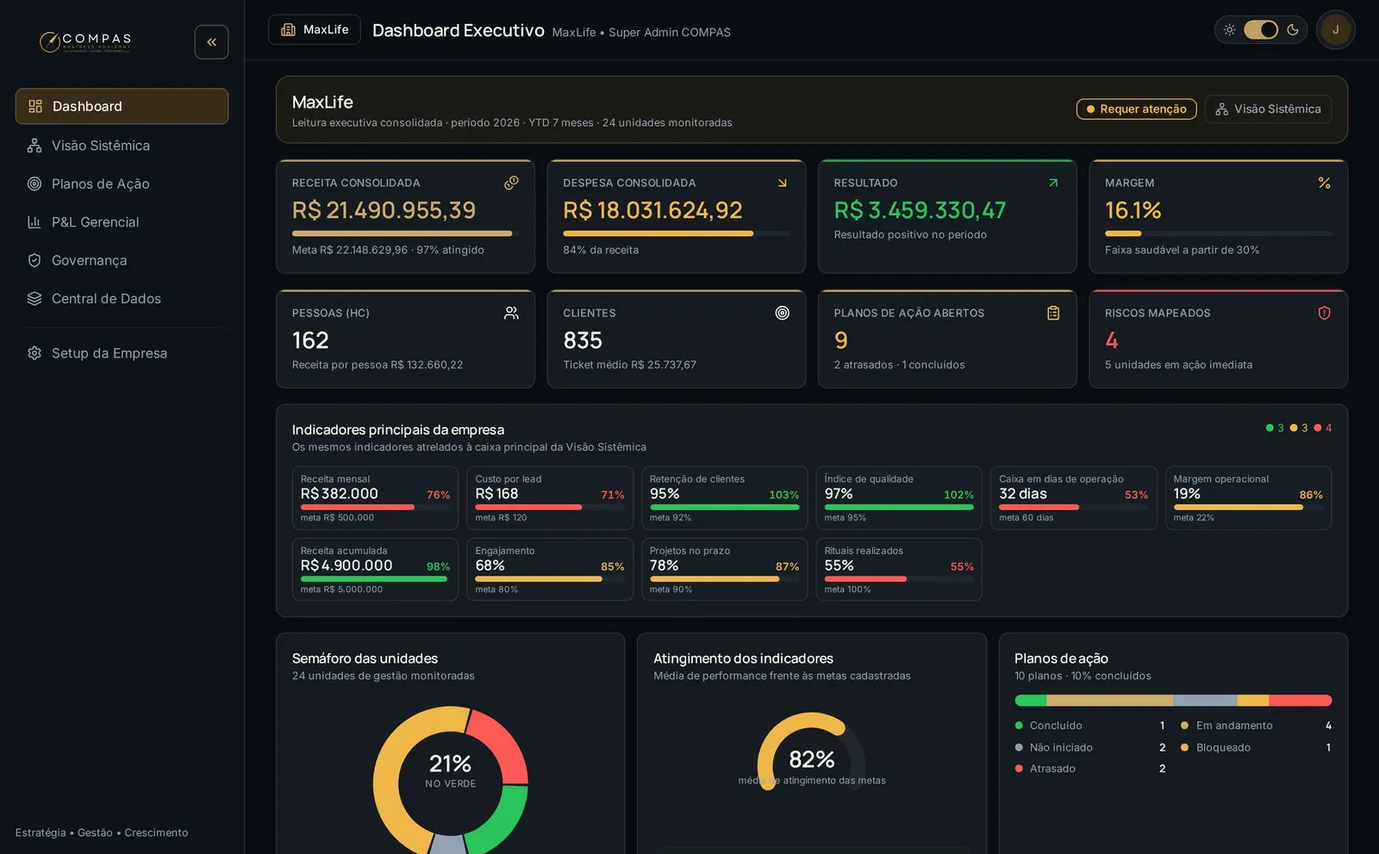Open the MaxLife company selector

[x=315, y=29]
